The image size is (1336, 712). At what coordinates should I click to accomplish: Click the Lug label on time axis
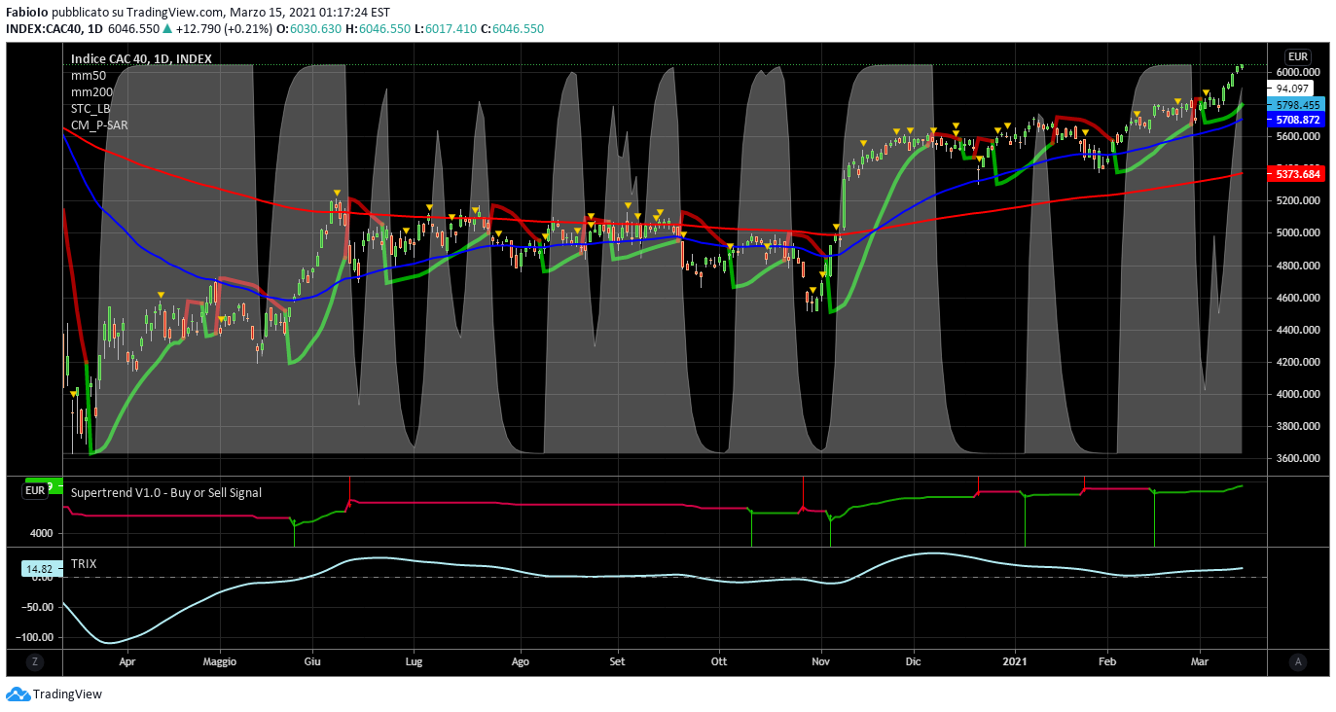pos(414,661)
